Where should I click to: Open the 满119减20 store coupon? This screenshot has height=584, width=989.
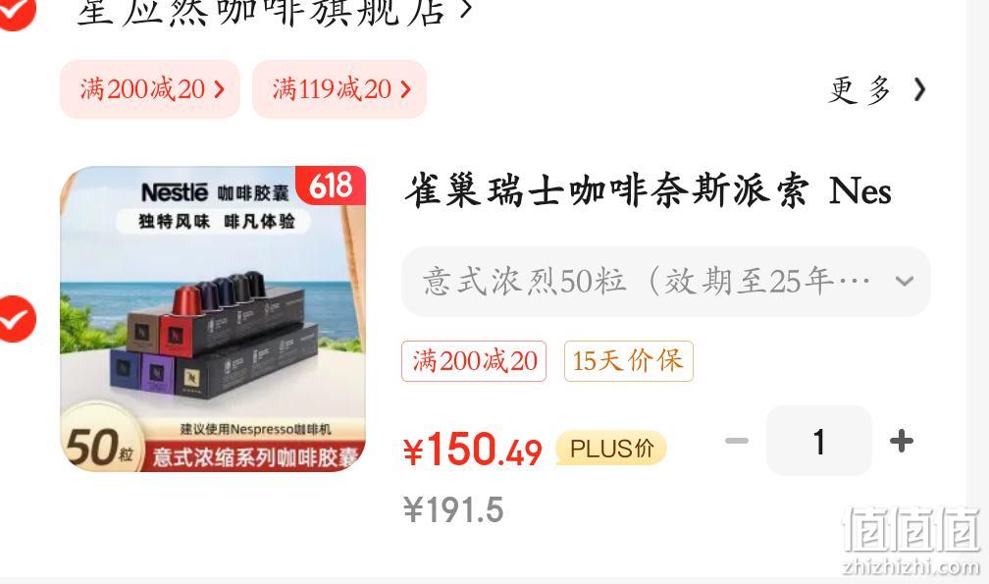click(339, 89)
